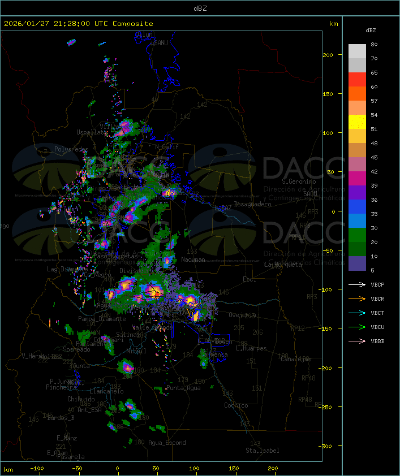Click the VBBB legend label
The height and width of the screenshot is (476, 400).
[377, 341]
